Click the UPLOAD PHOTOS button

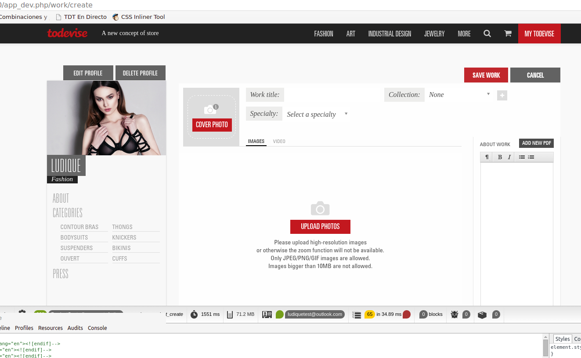(x=320, y=226)
